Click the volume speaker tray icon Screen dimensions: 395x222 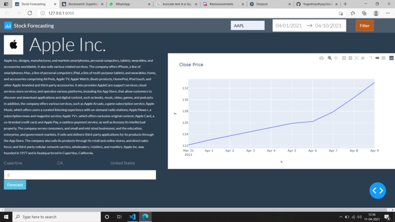(x=360, y=217)
